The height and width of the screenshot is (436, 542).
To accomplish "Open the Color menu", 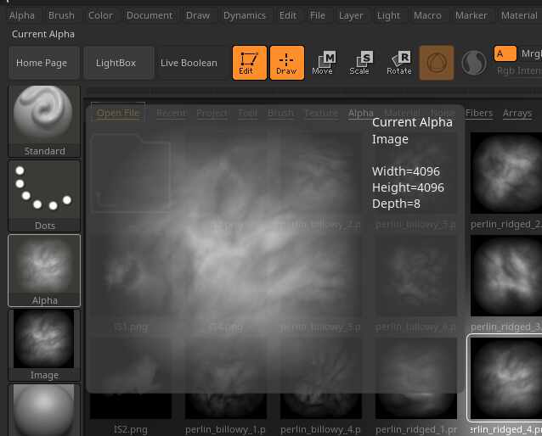I will pos(100,15).
